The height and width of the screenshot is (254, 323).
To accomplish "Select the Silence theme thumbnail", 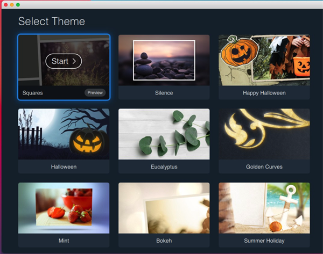I will (x=164, y=60).
